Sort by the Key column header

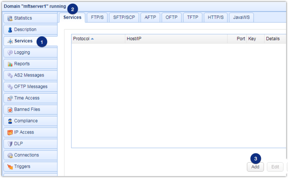click(255, 39)
